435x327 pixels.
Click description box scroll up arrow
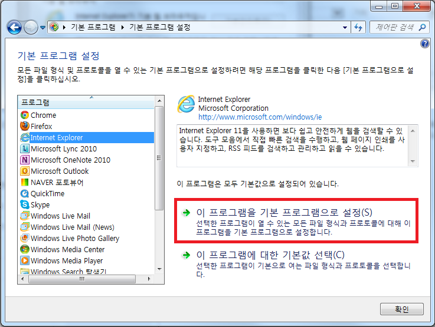[x=413, y=131]
